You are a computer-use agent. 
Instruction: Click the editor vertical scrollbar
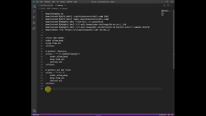[174, 39]
